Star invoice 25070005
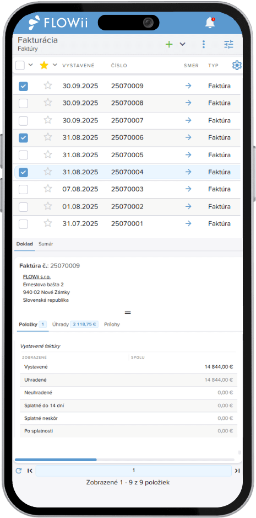Screen dimensions: 256x518 click(48, 154)
